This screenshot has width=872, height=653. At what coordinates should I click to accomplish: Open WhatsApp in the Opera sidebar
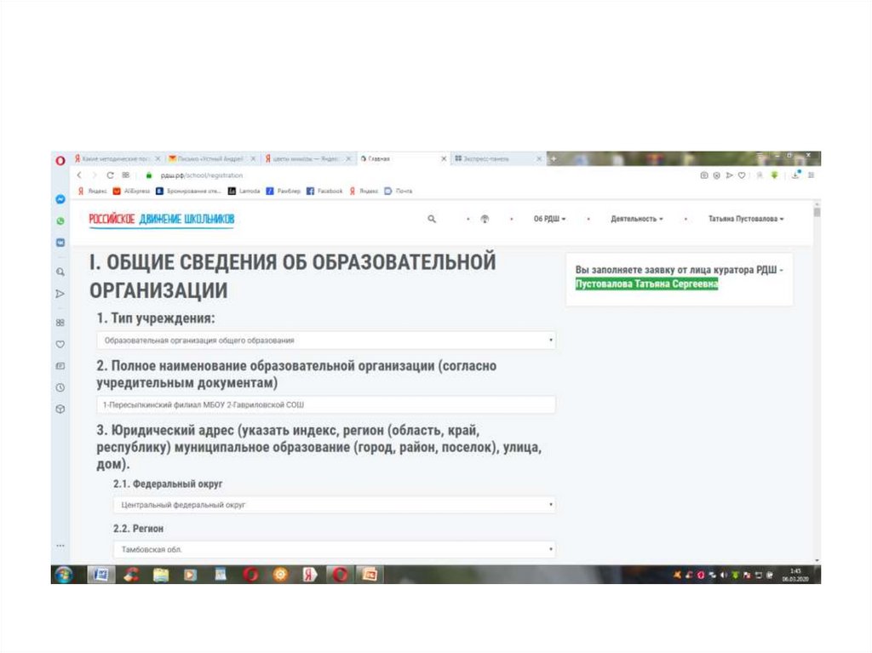tap(60, 221)
